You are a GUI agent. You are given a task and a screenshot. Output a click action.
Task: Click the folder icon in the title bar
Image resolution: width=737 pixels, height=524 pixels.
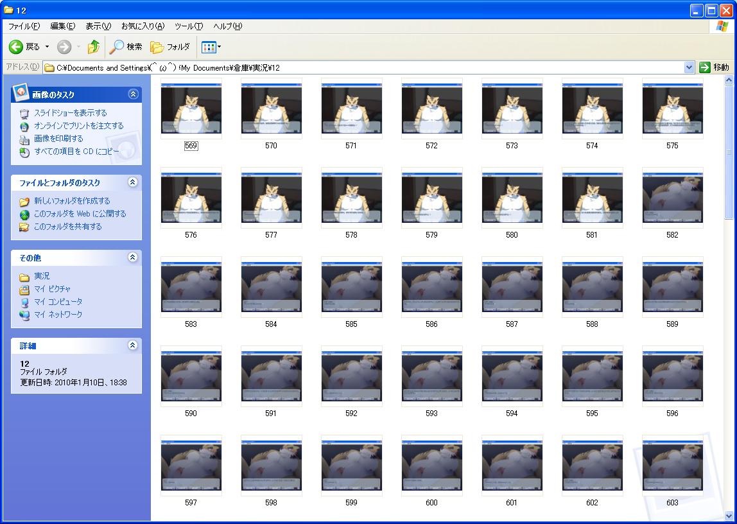point(8,10)
